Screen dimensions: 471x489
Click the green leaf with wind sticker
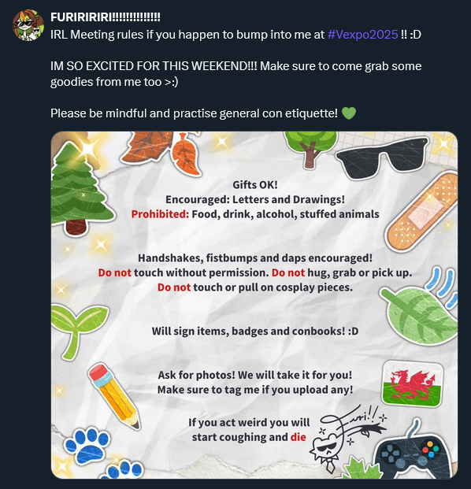421,310
